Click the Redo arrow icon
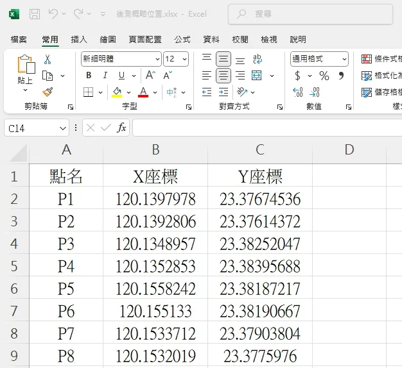This screenshot has width=402, height=368. tap(78, 13)
